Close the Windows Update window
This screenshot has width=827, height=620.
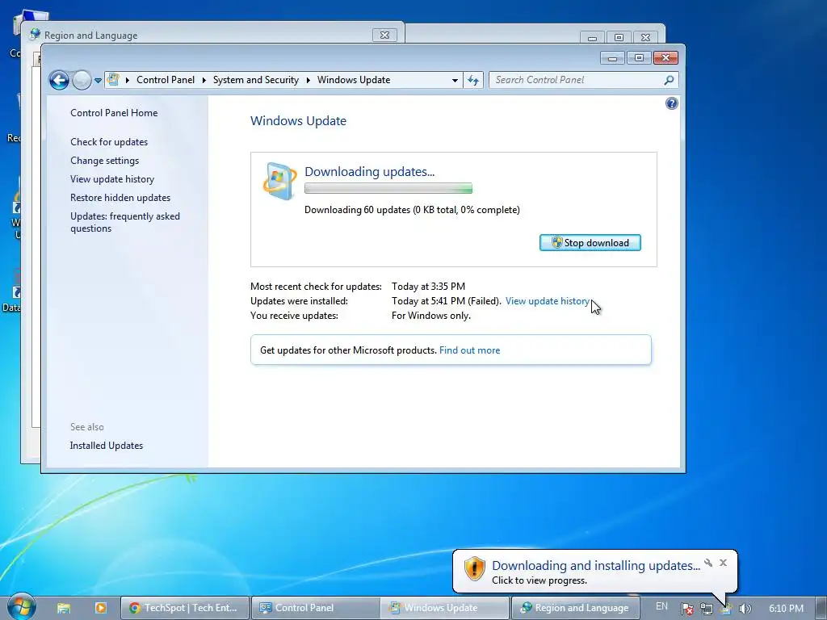[x=665, y=57]
